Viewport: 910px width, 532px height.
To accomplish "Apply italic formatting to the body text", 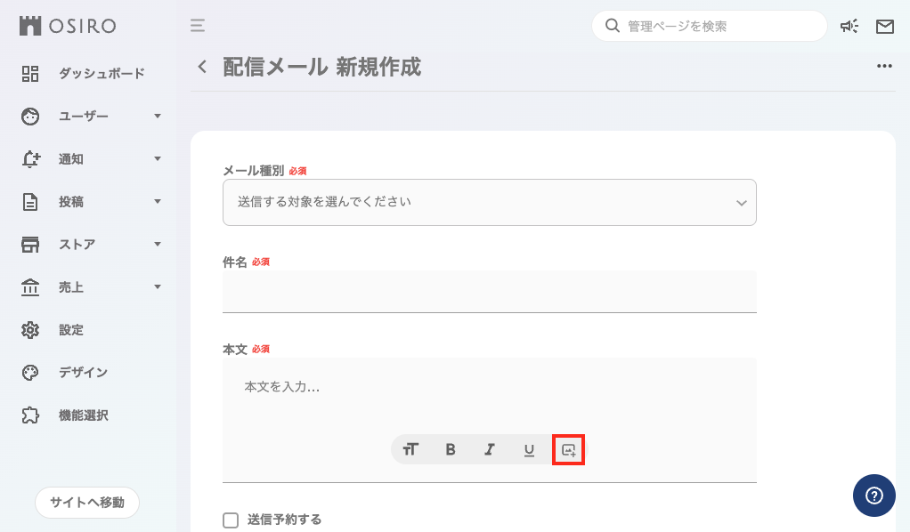I will click(x=489, y=449).
